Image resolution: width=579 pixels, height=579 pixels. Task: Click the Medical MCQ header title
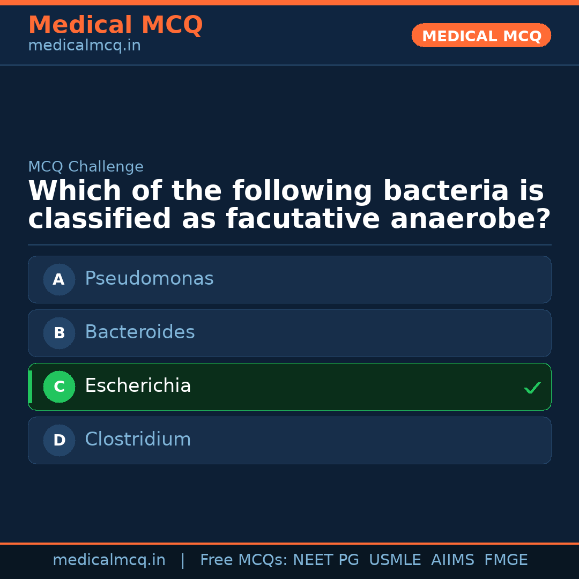pyautogui.click(x=115, y=25)
